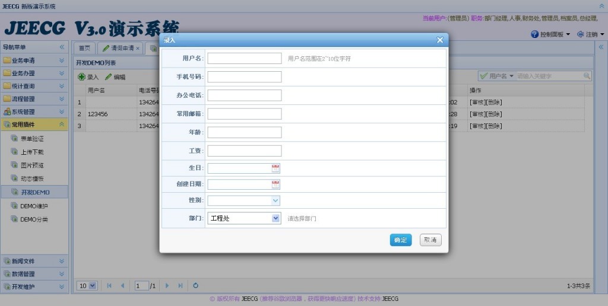Expand the 系统管理 menu section
The image size is (608, 306).
34,111
